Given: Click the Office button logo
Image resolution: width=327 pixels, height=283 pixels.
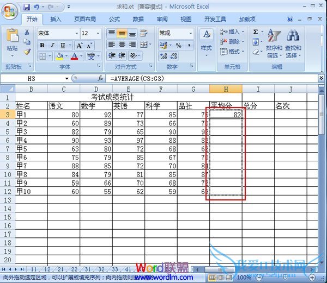Looking at the screenshot, I should [10, 11].
